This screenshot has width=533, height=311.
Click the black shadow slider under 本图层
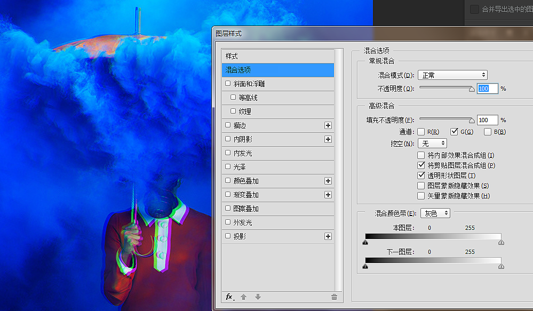pyautogui.click(x=365, y=242)
